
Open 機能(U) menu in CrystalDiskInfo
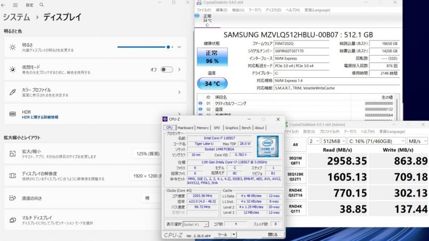tap(238, 10)
